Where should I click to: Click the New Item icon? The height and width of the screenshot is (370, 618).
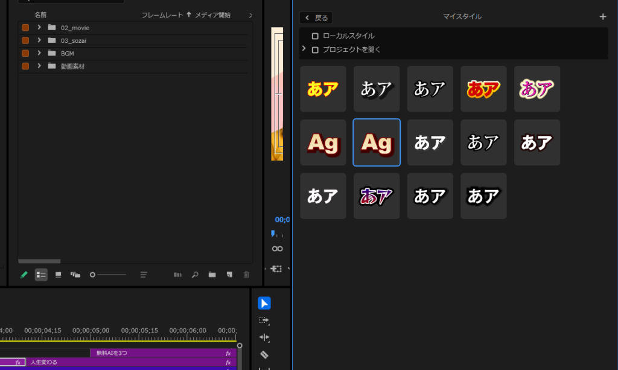pos(229,275)
